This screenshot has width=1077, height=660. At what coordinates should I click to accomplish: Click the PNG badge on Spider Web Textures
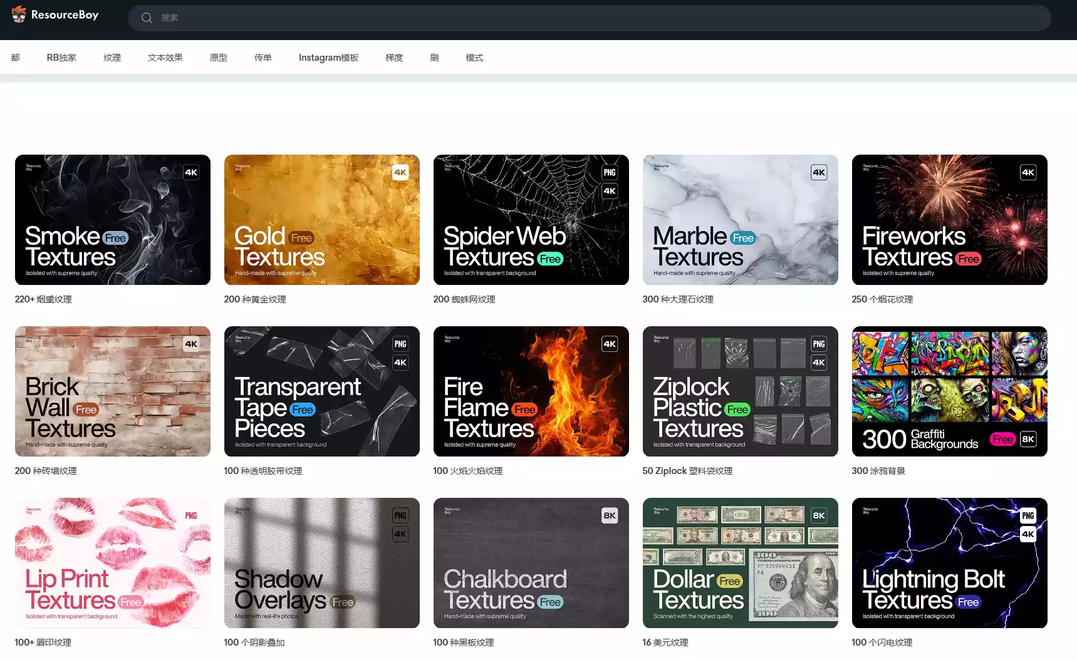pyautogui.click(x=610, y=172)
